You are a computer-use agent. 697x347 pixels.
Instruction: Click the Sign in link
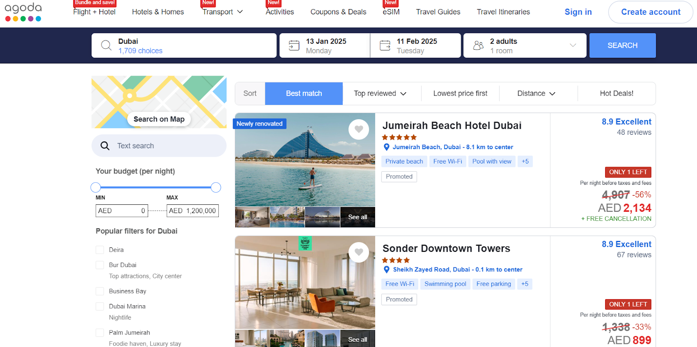578,12
